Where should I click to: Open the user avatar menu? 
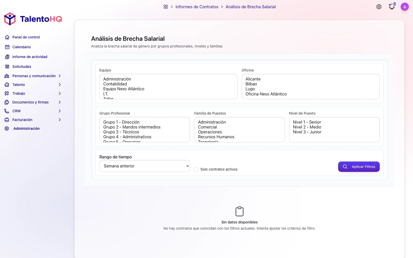(x=405, y=7)
